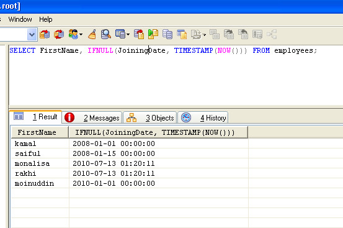Click the database icon with the red arrow and document
Viewport: 343px width, 228px height.
[139, 34]
